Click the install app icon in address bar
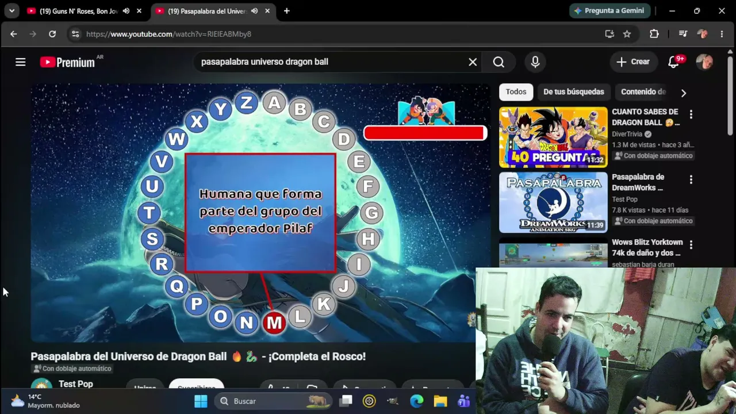This screenshot has height=414, width=736. 609,34
